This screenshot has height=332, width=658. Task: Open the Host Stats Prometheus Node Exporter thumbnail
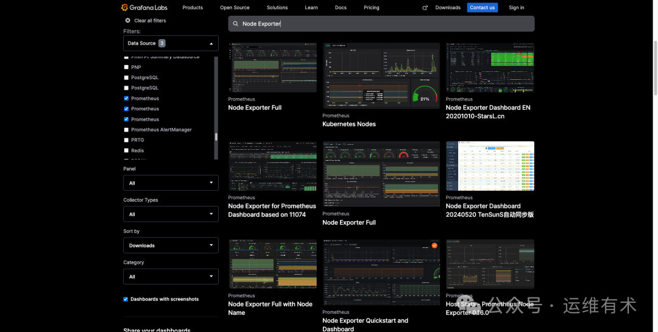tap(490, 264)
